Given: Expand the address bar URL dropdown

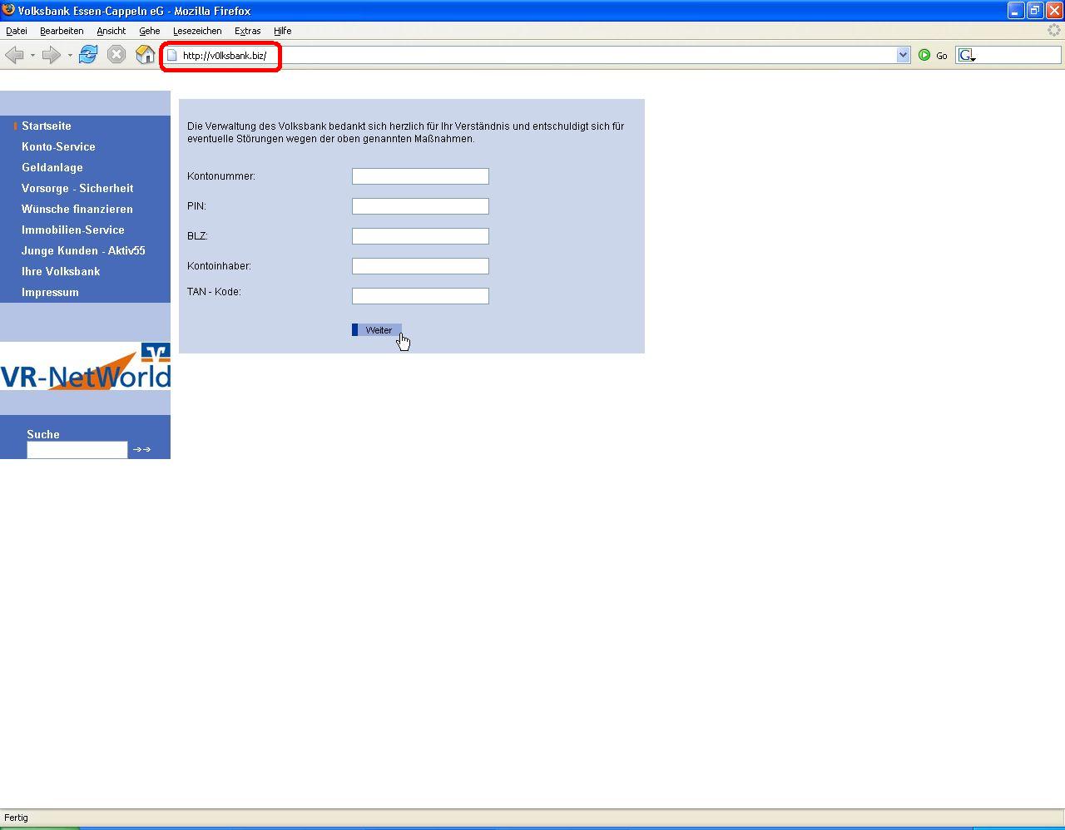Looking at the screenshot, I should tap(904, 55).
